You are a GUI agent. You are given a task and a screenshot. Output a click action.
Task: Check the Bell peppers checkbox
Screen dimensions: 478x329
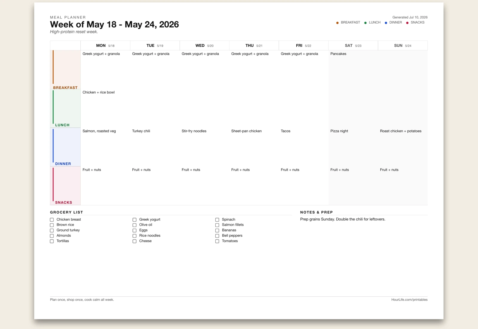point(217,236)
